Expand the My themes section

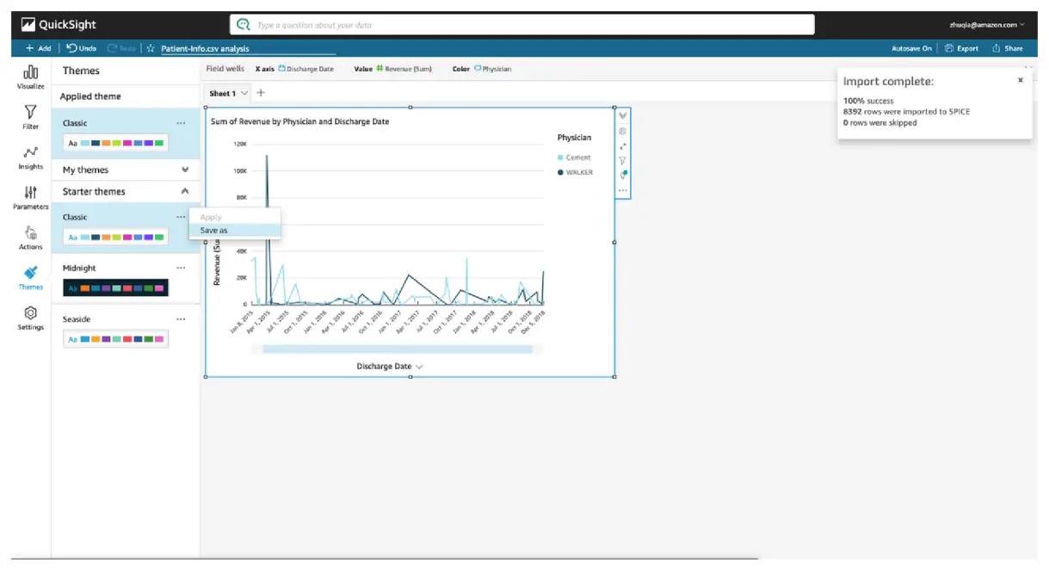tap(184, 170)
